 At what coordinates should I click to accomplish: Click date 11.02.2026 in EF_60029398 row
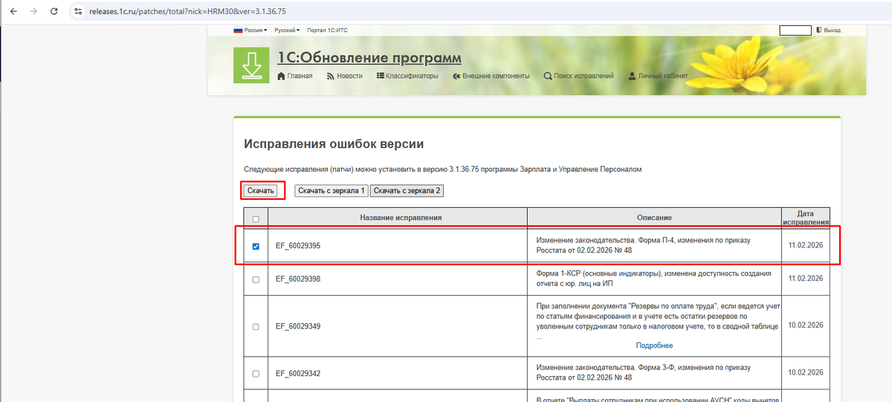point(805,279)
